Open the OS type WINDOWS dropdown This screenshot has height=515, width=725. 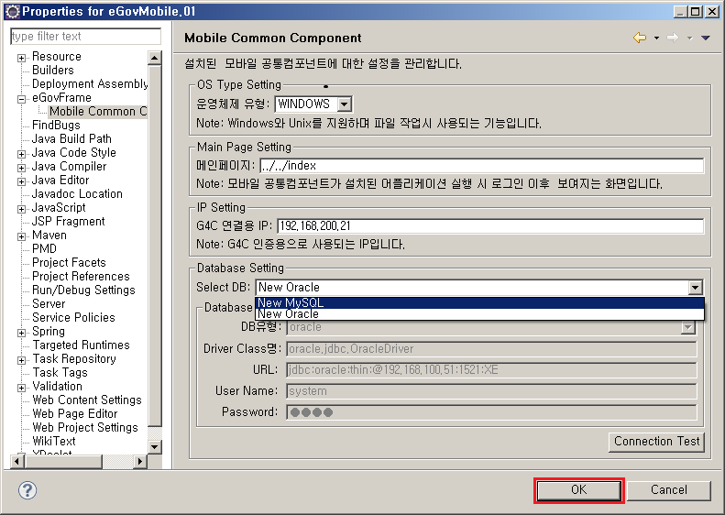tap(345, 104)
